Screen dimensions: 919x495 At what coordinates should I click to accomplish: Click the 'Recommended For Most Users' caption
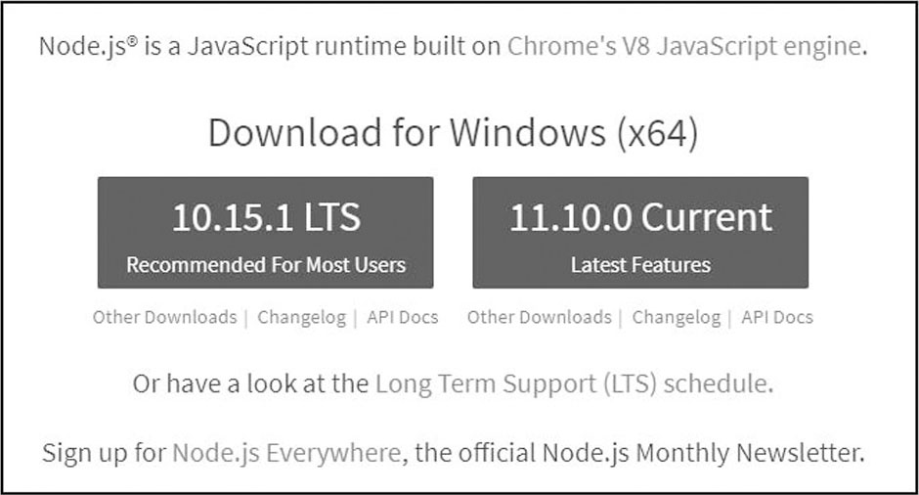click(x=266, y=265)
